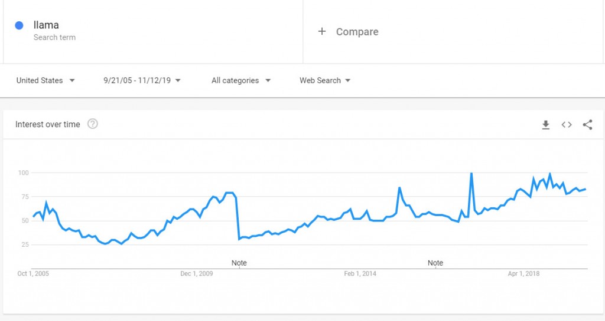This screenshot has width=605, height=321.
Task: Click the tallest sharp spike on the trend line
Action: point(471,173)
